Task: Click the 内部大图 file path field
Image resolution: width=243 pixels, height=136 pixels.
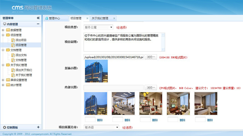Action: [113, 88]
